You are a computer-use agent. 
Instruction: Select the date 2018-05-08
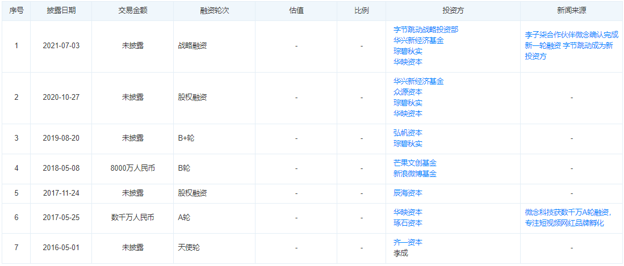point(61,168)
